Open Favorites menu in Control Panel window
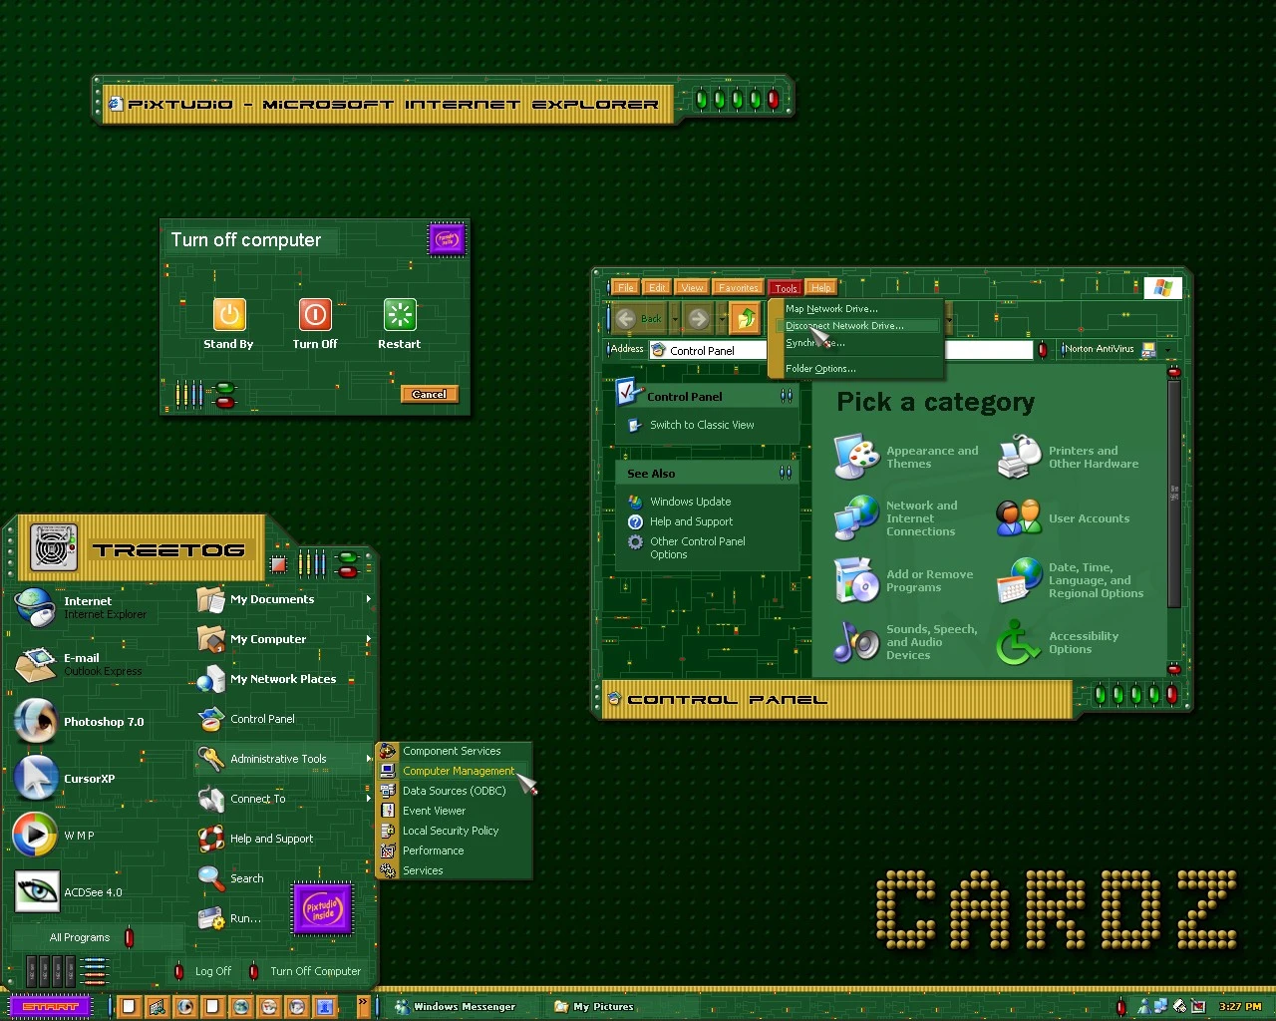Image resolution: width=1276 pixels, height=1021 pixels. click(738, 287)
